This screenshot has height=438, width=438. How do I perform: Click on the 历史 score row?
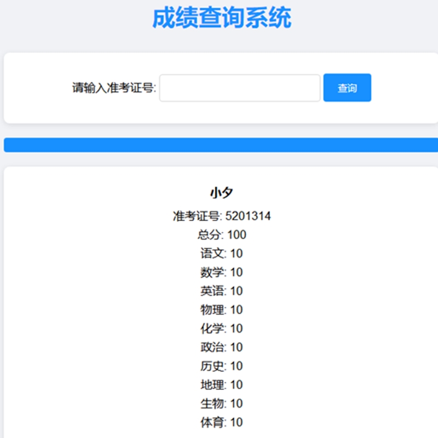click(x=221, y=366)
